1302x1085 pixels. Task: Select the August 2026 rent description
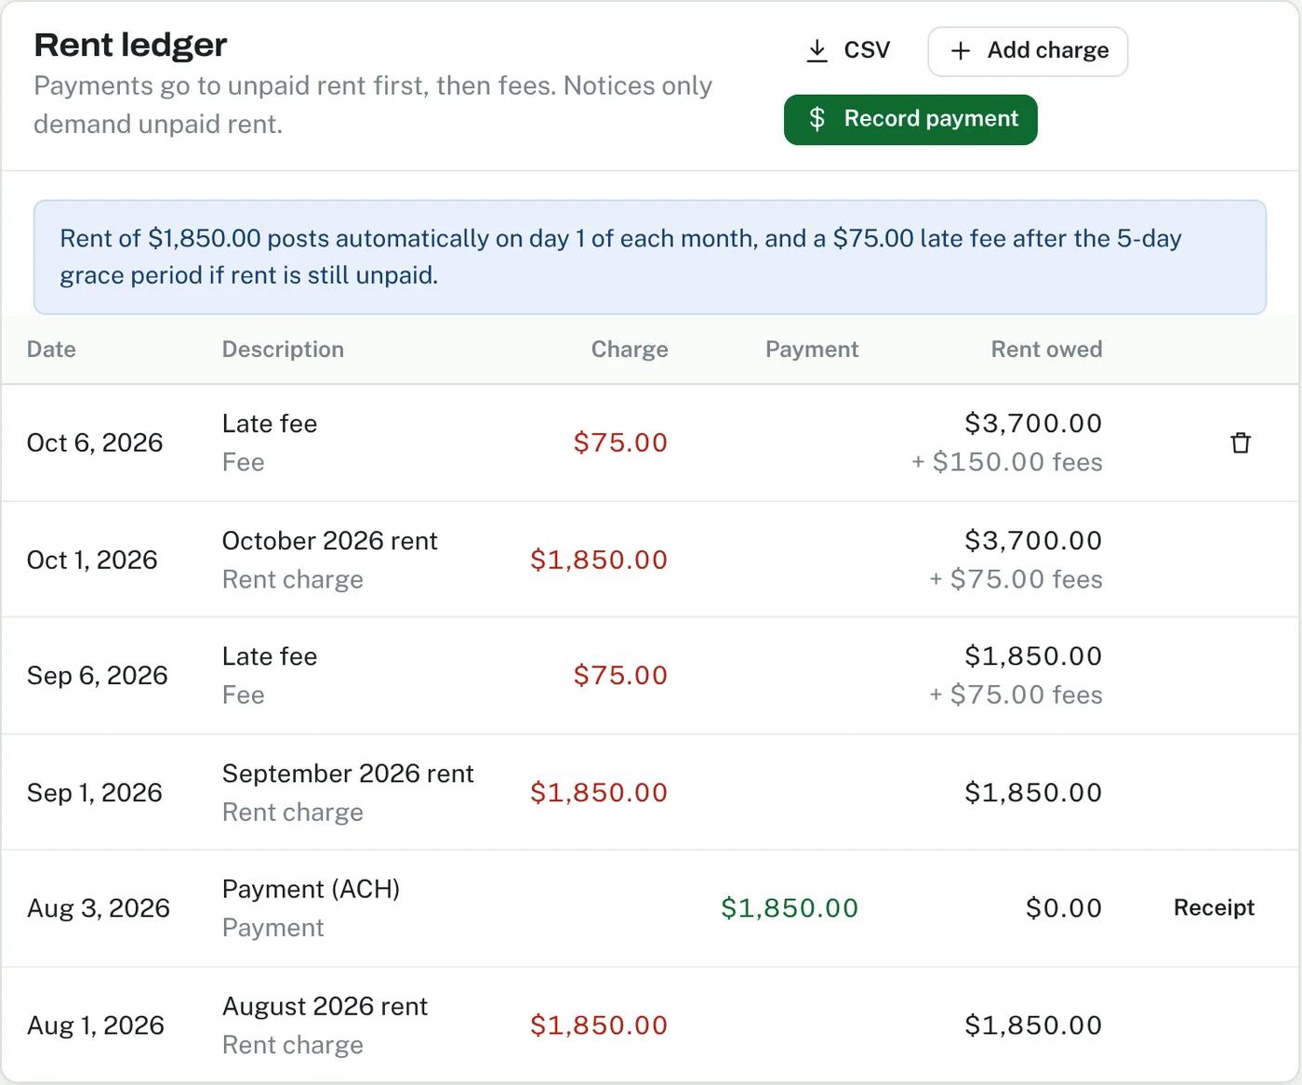tap(325, 1006)
